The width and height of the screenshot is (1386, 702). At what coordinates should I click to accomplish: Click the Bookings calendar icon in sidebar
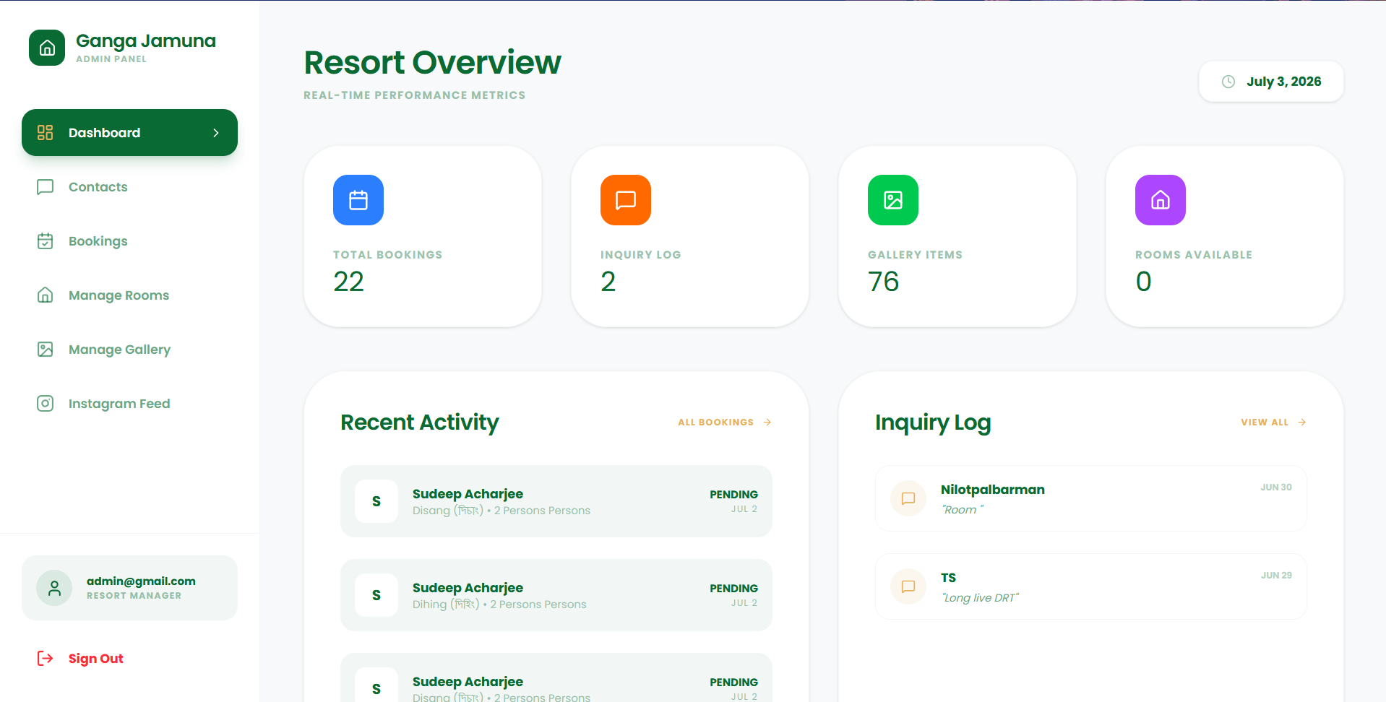click(45, 241)
